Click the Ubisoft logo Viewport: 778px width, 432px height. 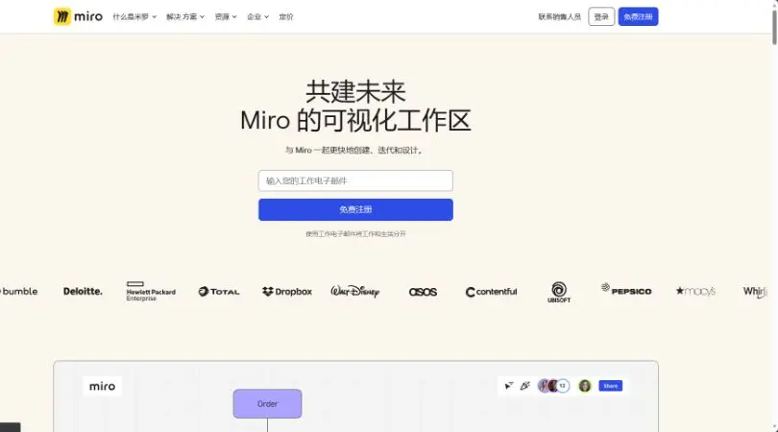[559, 292]
